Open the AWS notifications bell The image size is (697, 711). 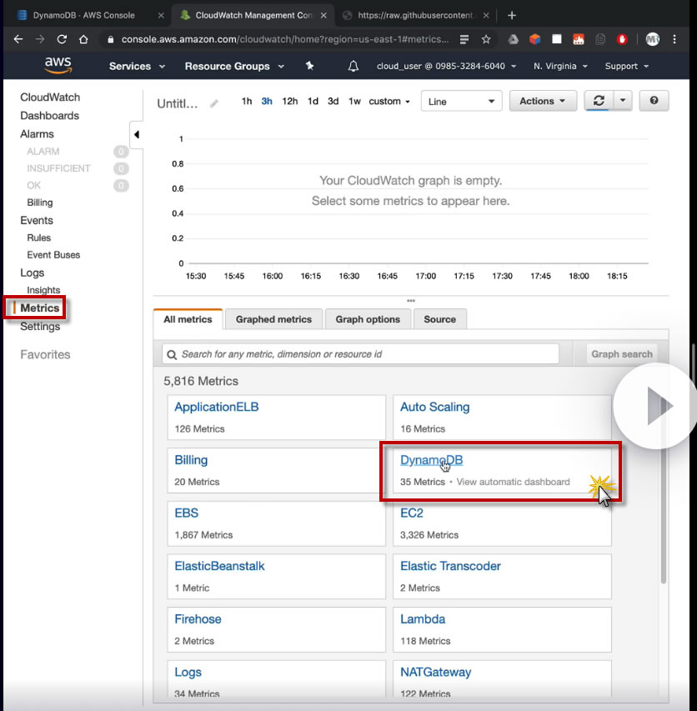point(354,66)
